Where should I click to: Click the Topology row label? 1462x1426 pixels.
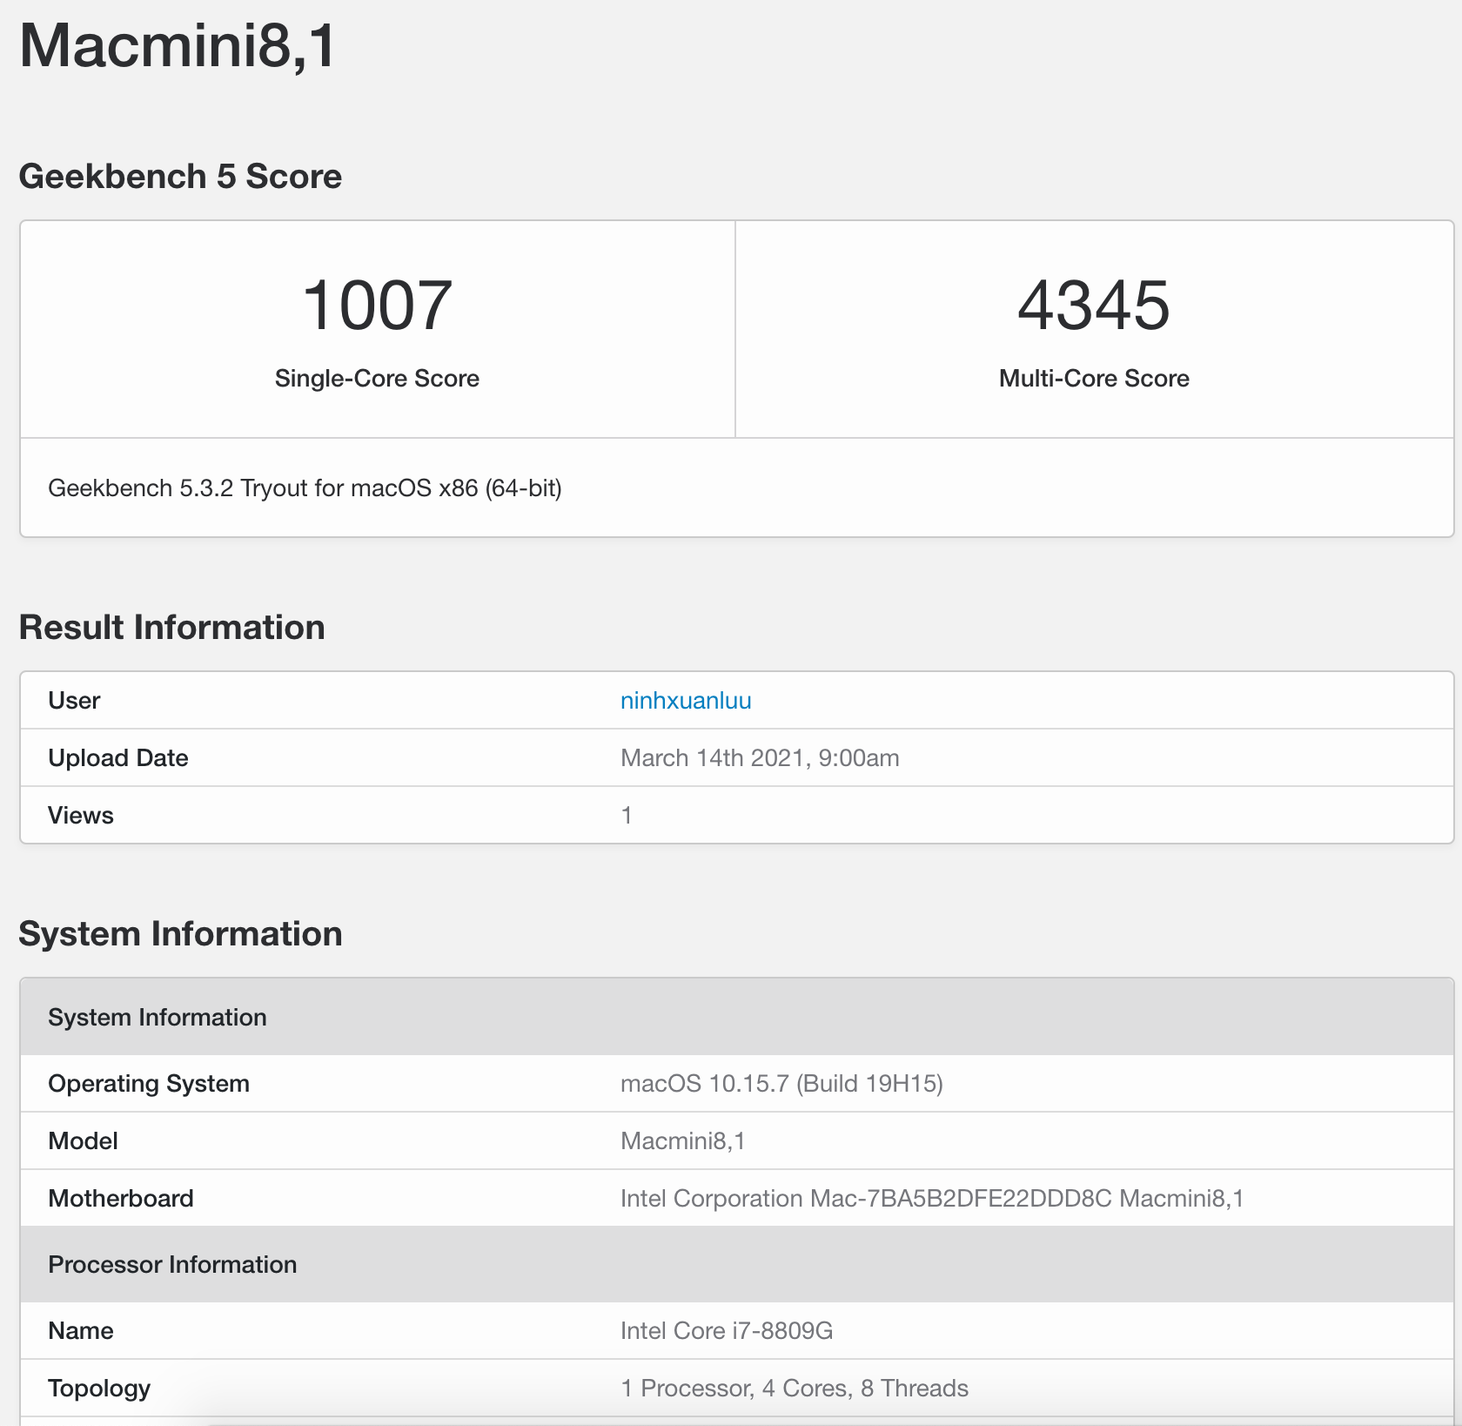click(x=99, y=1389)
